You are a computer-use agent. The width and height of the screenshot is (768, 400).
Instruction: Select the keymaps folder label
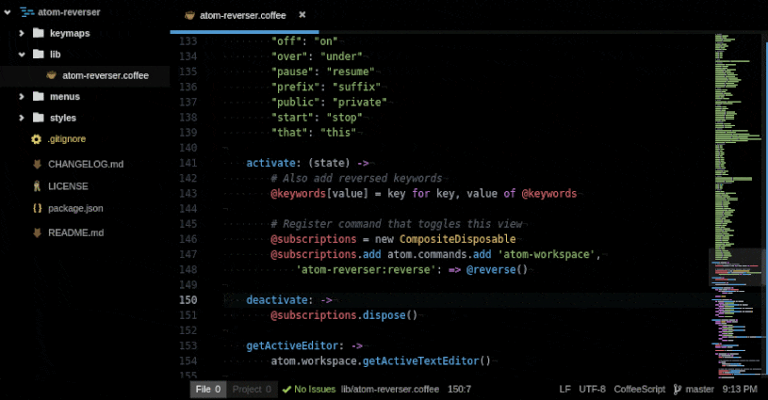tap(70, 33)
